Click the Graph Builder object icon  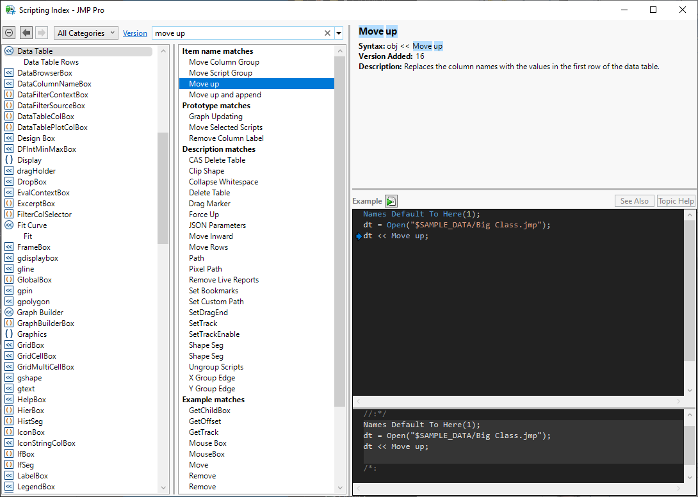pyautogui.click(x=9, y=313)
